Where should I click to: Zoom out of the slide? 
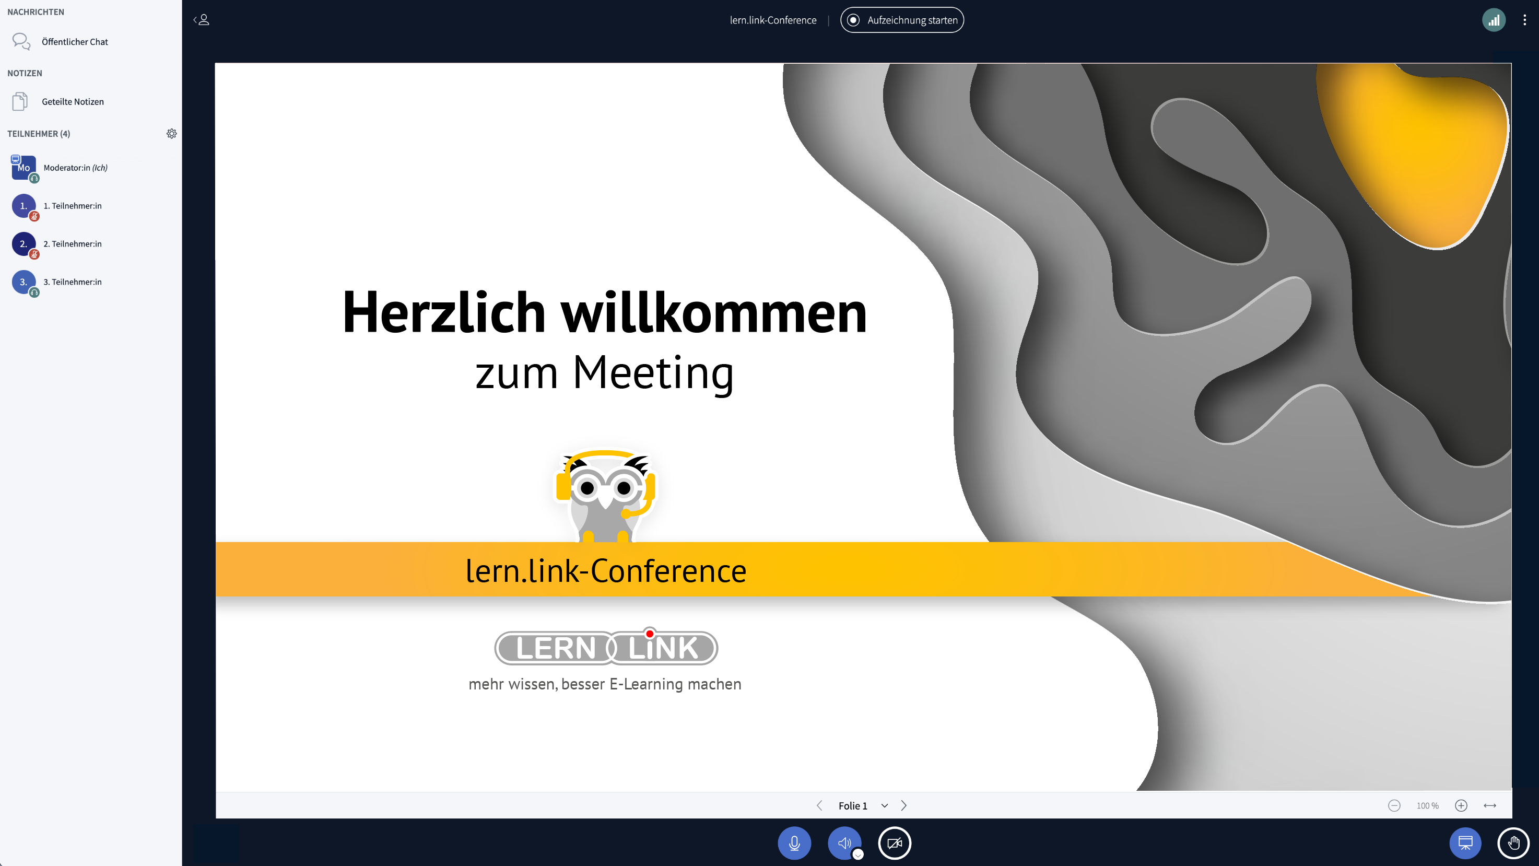(1394, 805)
